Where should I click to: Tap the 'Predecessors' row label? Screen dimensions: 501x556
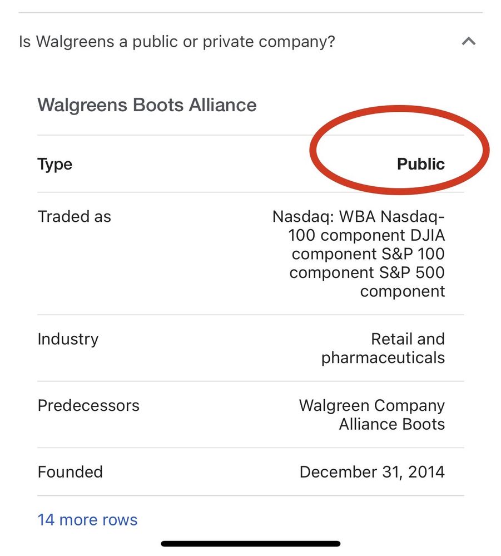point(88,405)
